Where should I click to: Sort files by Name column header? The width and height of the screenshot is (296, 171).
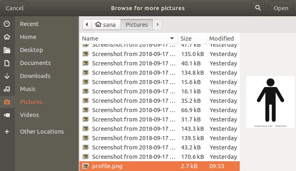pyautogui.click(x=128, y=39)
